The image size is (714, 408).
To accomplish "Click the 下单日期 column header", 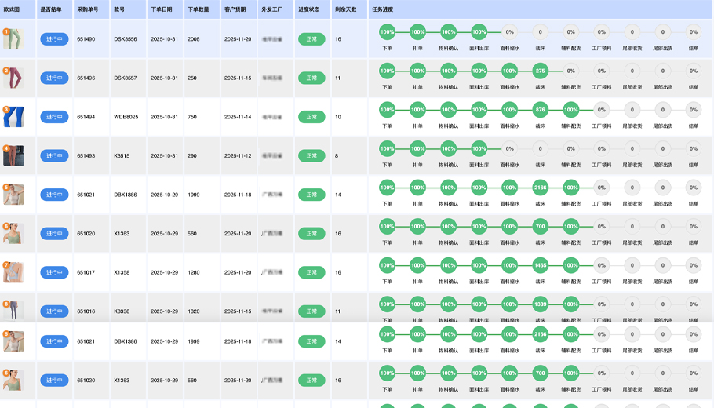I will [162, 9].
